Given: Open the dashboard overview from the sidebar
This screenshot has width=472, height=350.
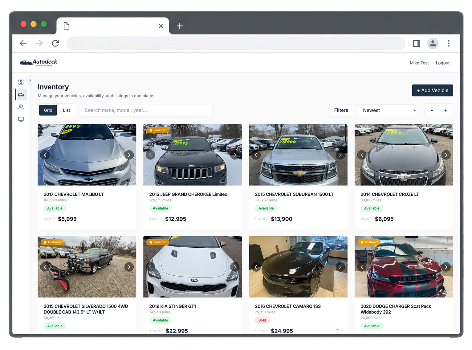Looking at the screenshot, I should point(21,82).
